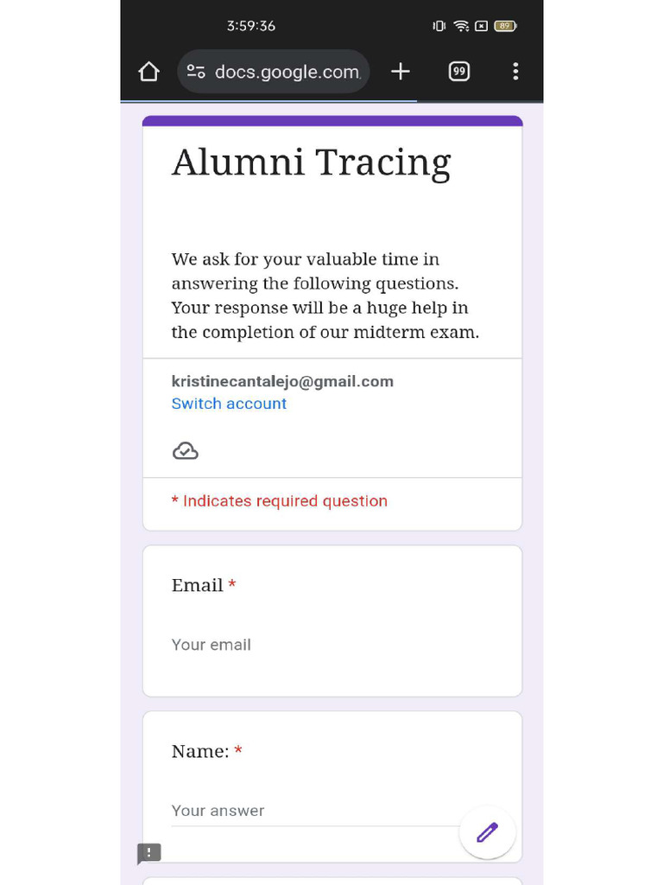Open tab switcher showing 99 tabs

click(459, 72)
